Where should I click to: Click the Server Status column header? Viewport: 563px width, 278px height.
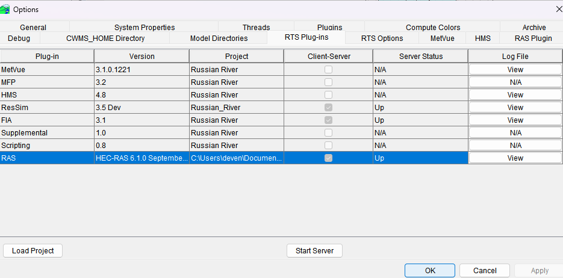click(x=420, y=57)
